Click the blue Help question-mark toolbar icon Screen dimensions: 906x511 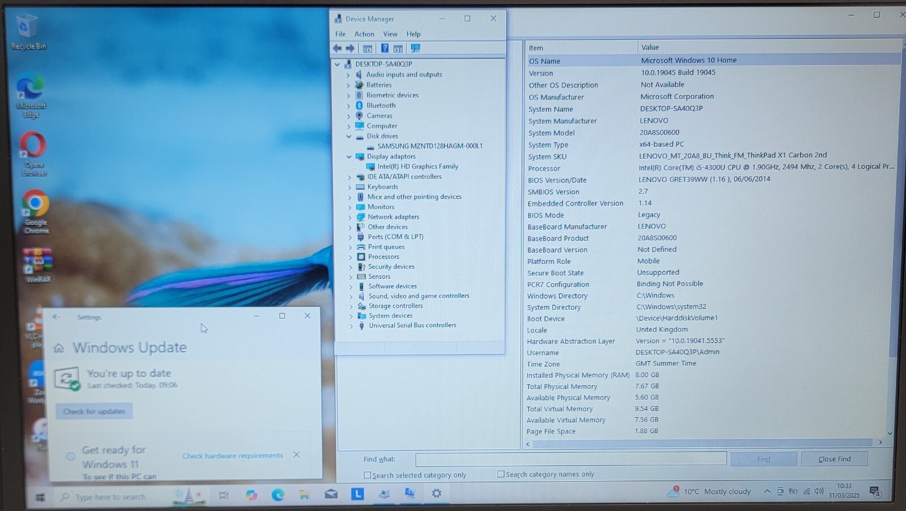tap(384, 49)
